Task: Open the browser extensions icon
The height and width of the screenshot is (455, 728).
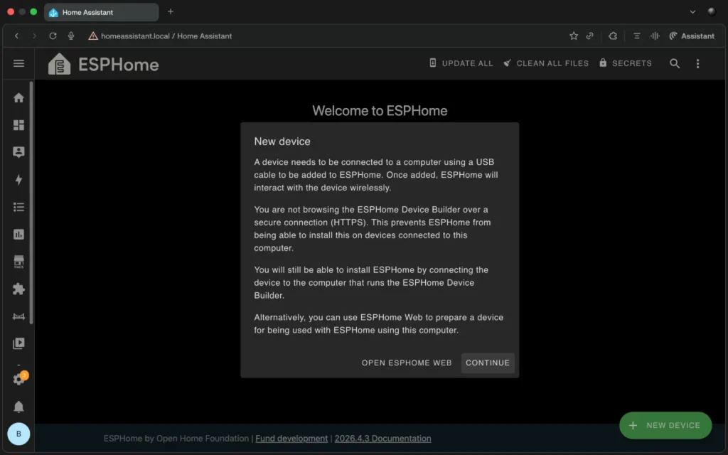Action: (x=613, y=36)
